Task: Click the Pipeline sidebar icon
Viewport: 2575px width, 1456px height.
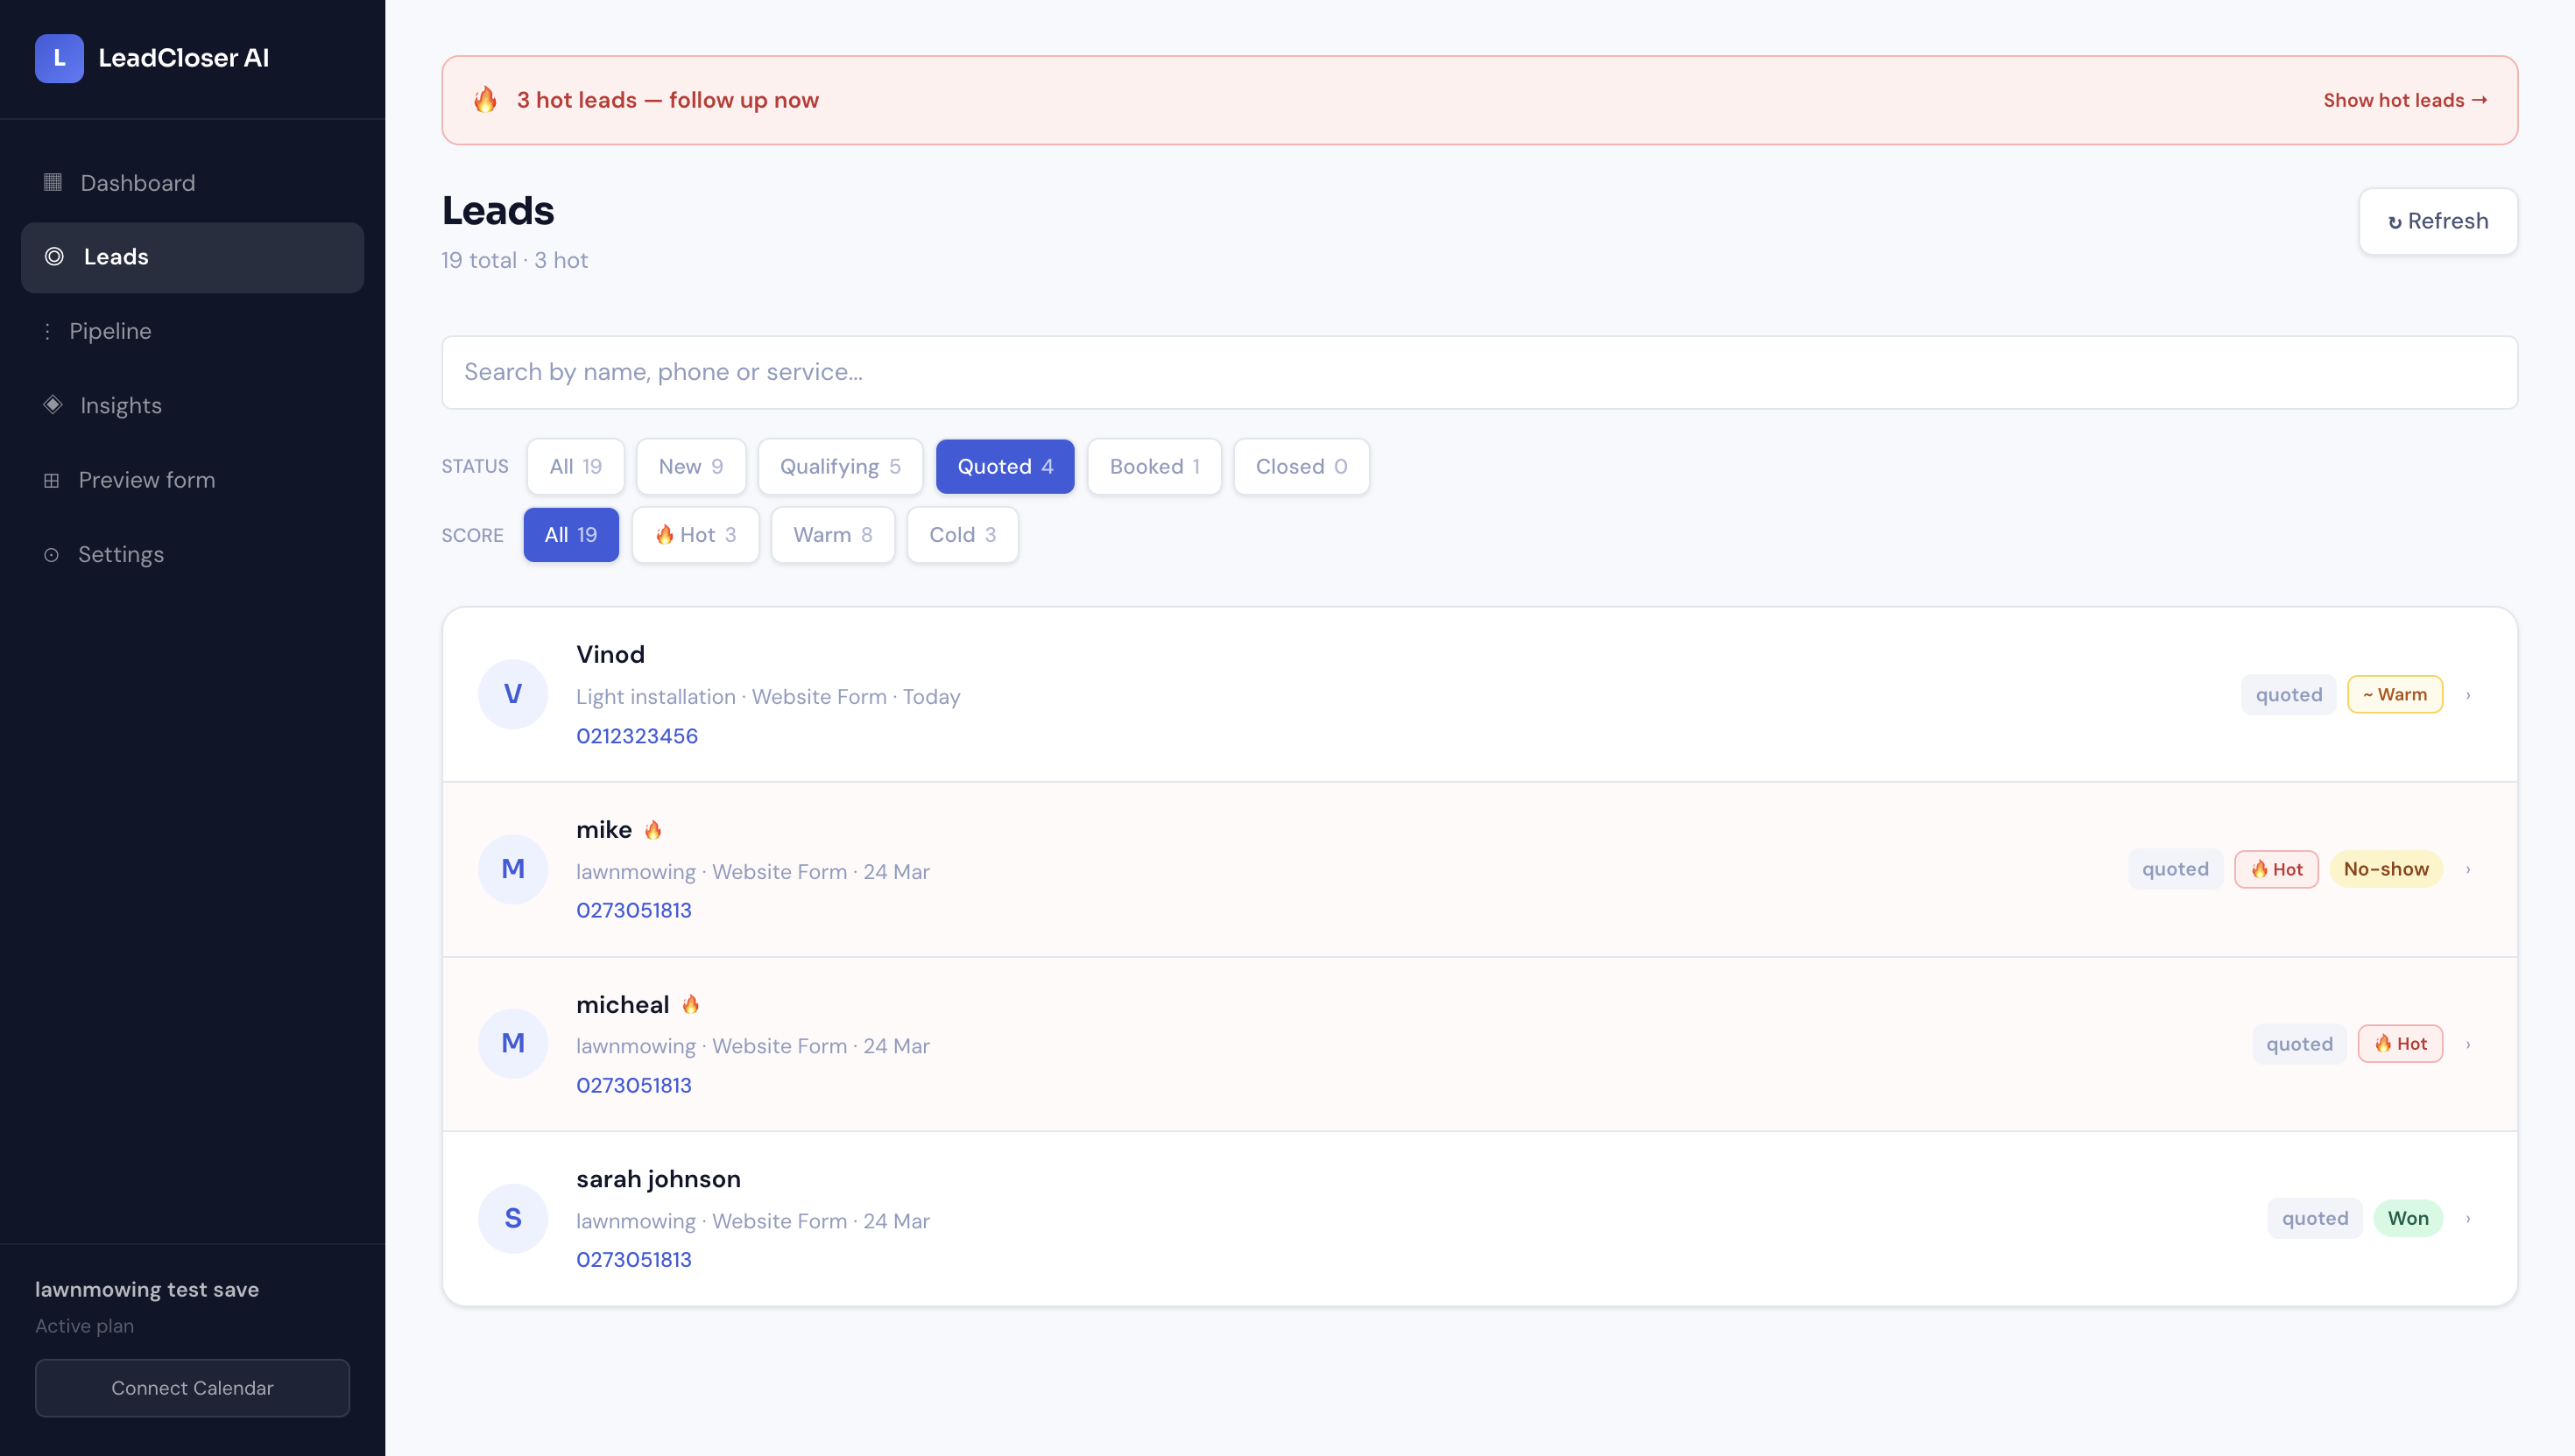Action: tap(47, 331)
